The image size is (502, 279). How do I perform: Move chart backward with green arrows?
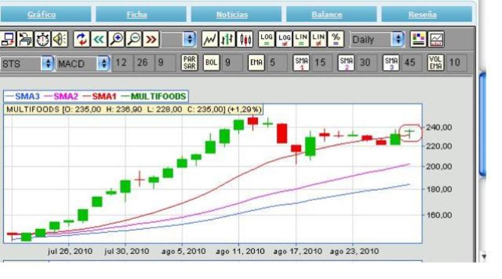click(x=99, y=39)
